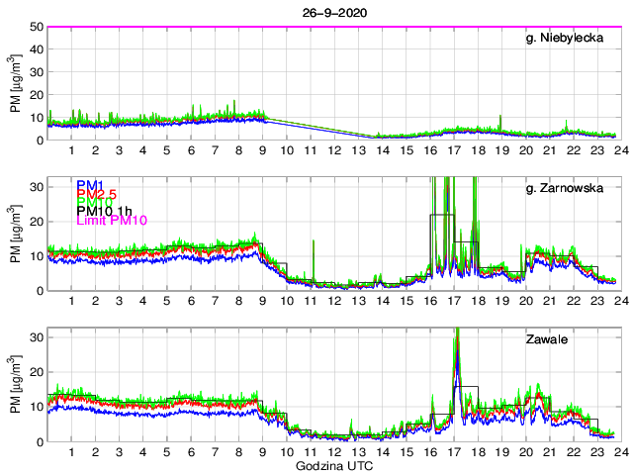633x475 pixels.
Task: Click the top plot's PM y-axis label
Action: pyautogui.click(x=15, y=83)
